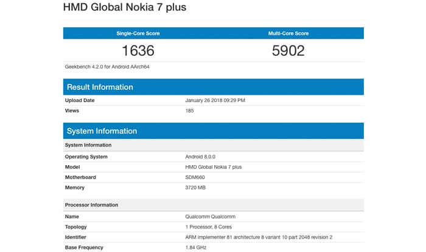Click the Model label
The image size is (426, 252).
click(72, 167)
